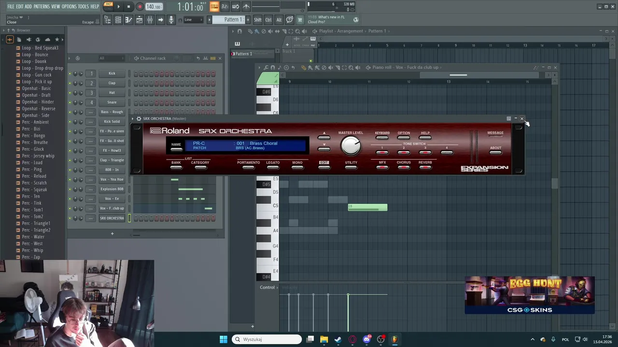Open the Channel rack toolbar button
Image resolution: width=618 pixels, height=347 pixels.
[118, 20]
